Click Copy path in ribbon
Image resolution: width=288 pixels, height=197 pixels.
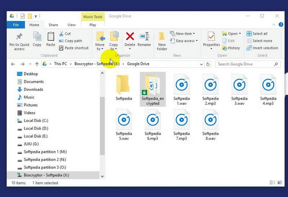click(70, 41)
